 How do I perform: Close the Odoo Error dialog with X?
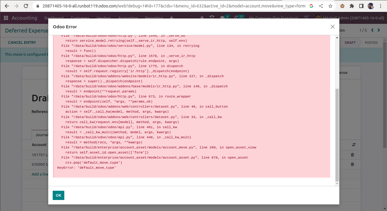tap(333, 27)
